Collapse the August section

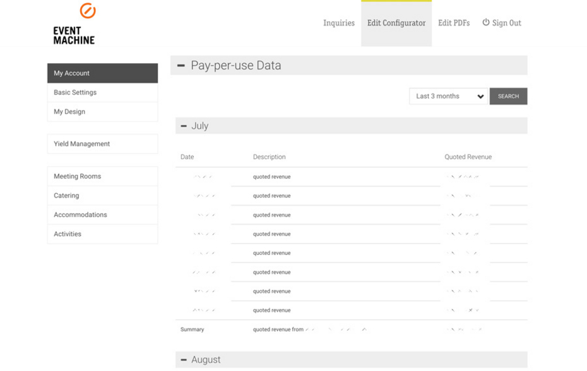tap(184, 360)
